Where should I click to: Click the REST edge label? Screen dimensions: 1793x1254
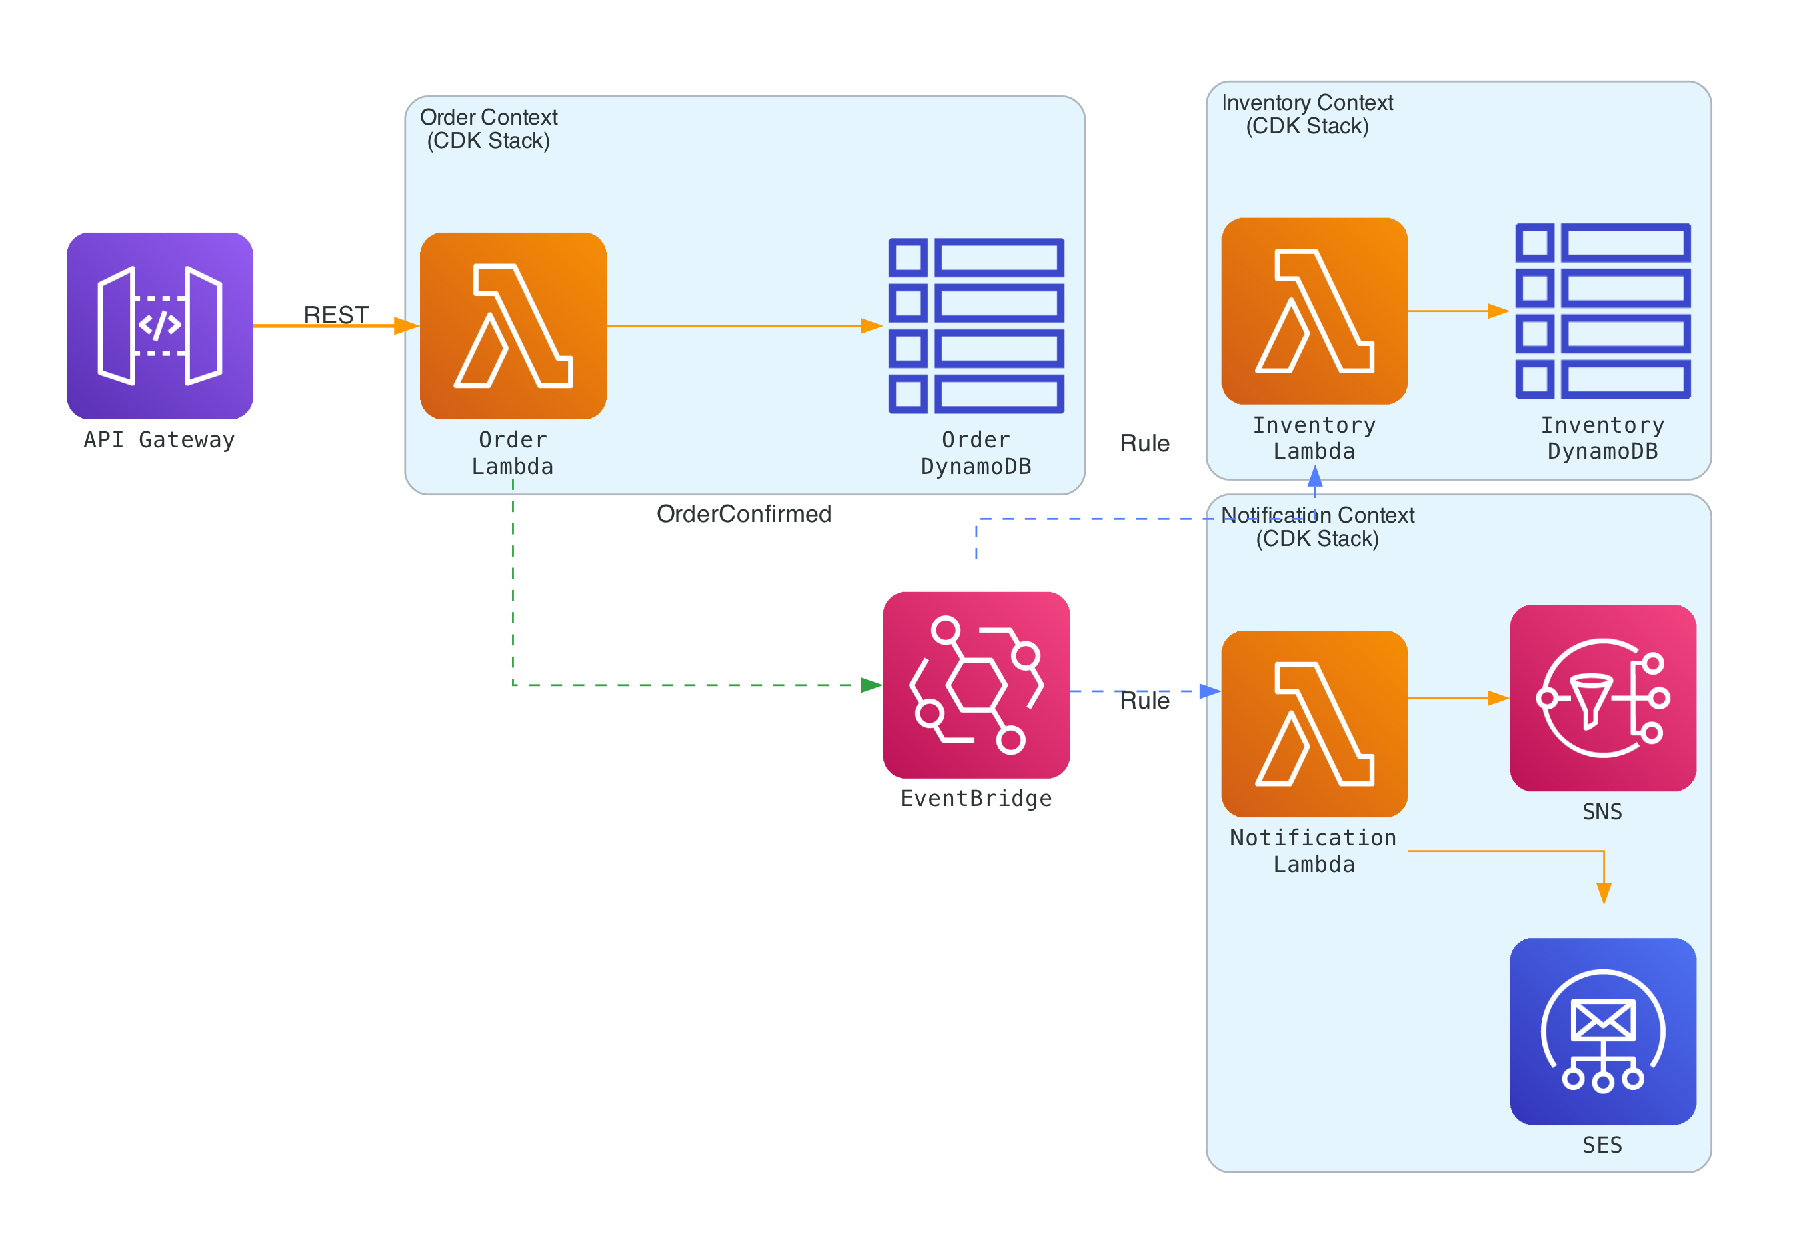tap(336, 315)
